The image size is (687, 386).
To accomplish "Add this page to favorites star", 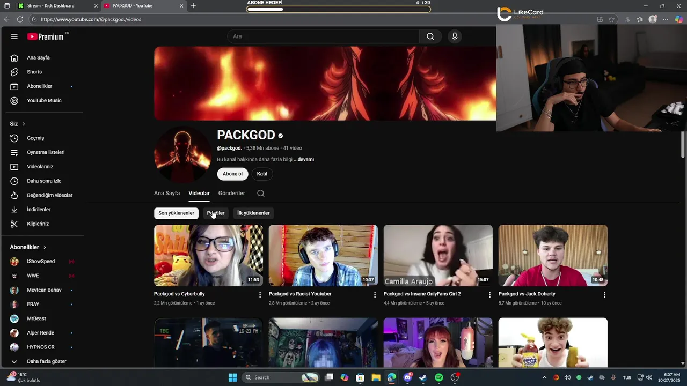I will tap(611, 19).
